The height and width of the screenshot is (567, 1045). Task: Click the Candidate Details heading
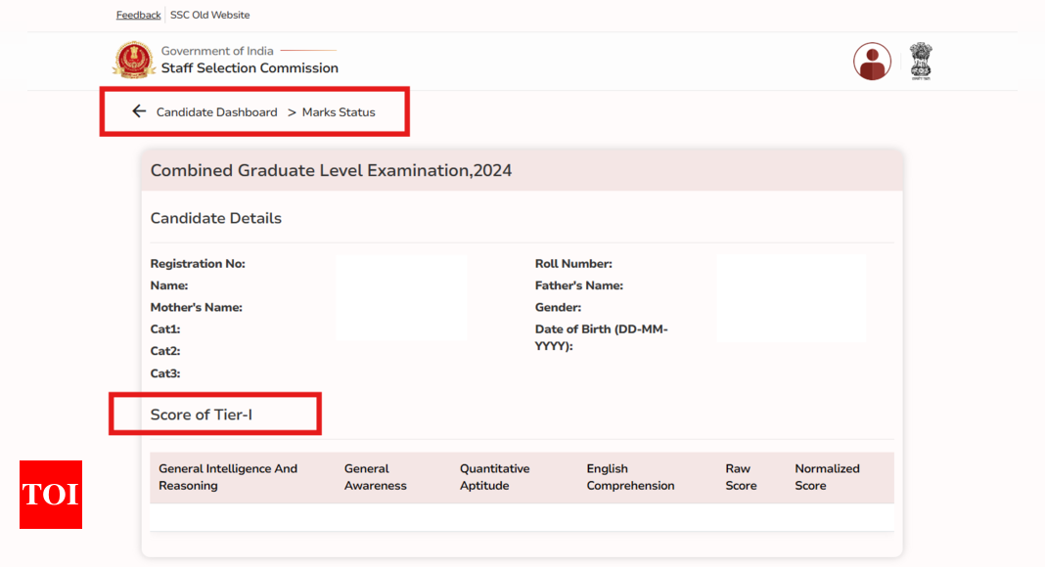click(x=216, y=218)
